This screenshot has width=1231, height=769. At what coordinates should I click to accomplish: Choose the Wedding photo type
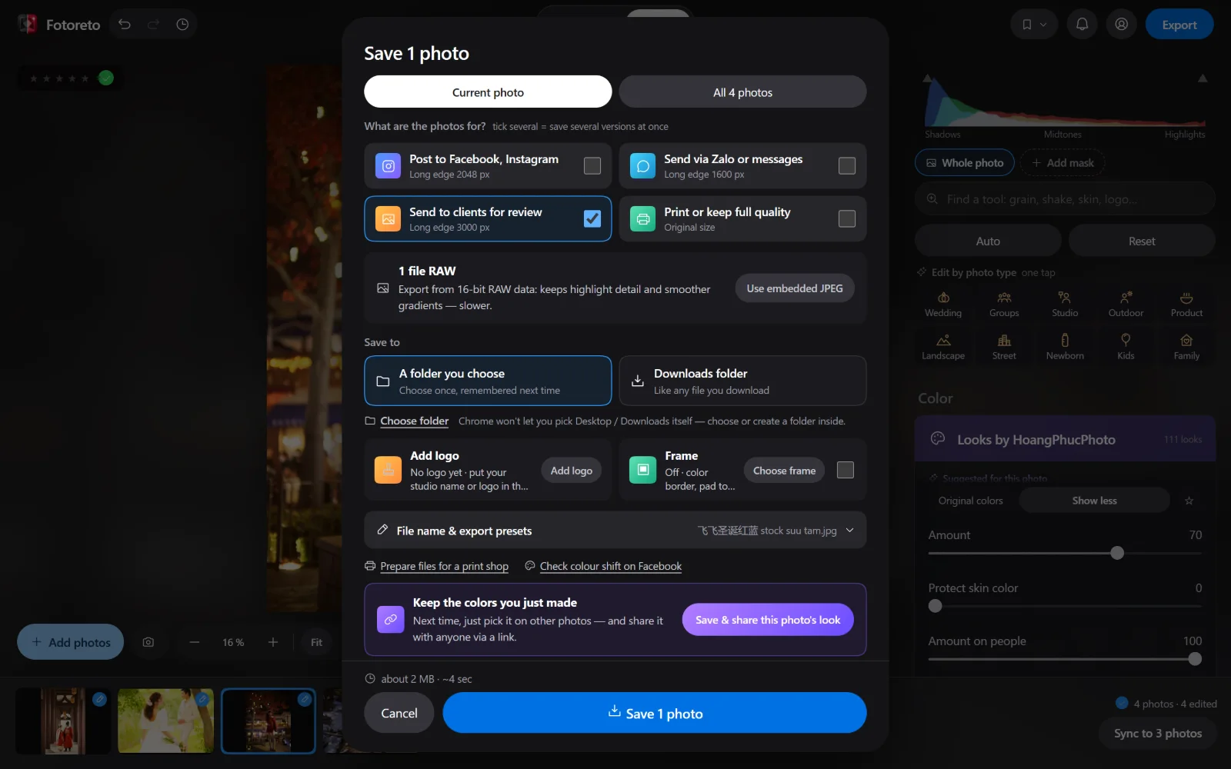pos(943,305)
